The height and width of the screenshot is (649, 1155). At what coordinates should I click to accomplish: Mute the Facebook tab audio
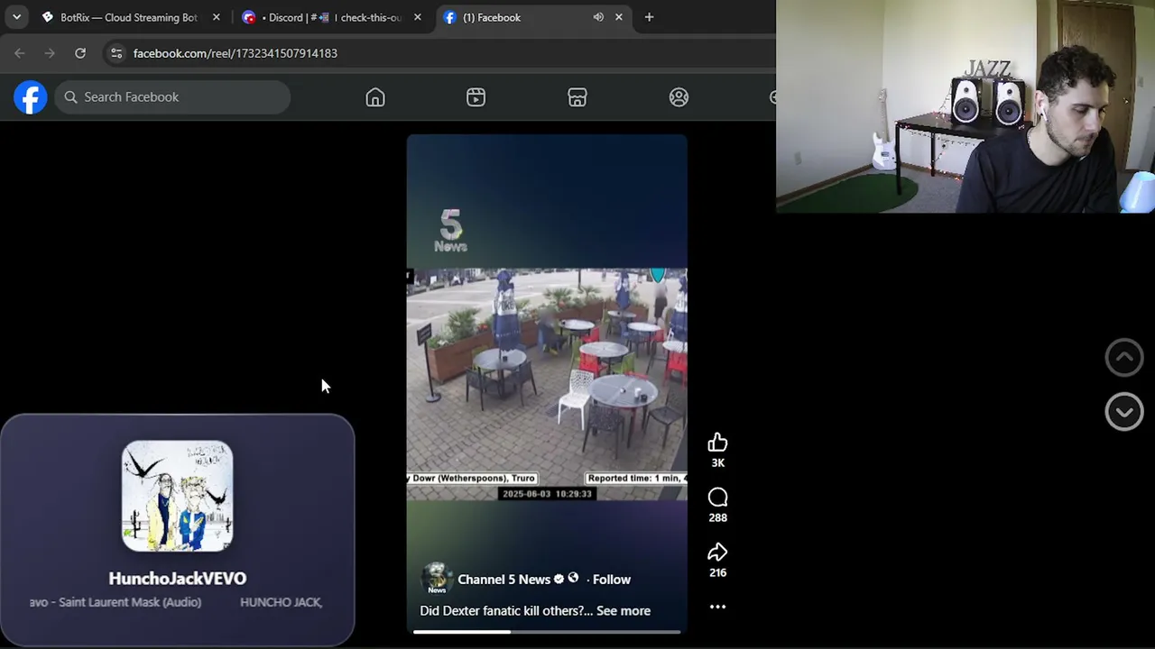(x=598, y=17)
